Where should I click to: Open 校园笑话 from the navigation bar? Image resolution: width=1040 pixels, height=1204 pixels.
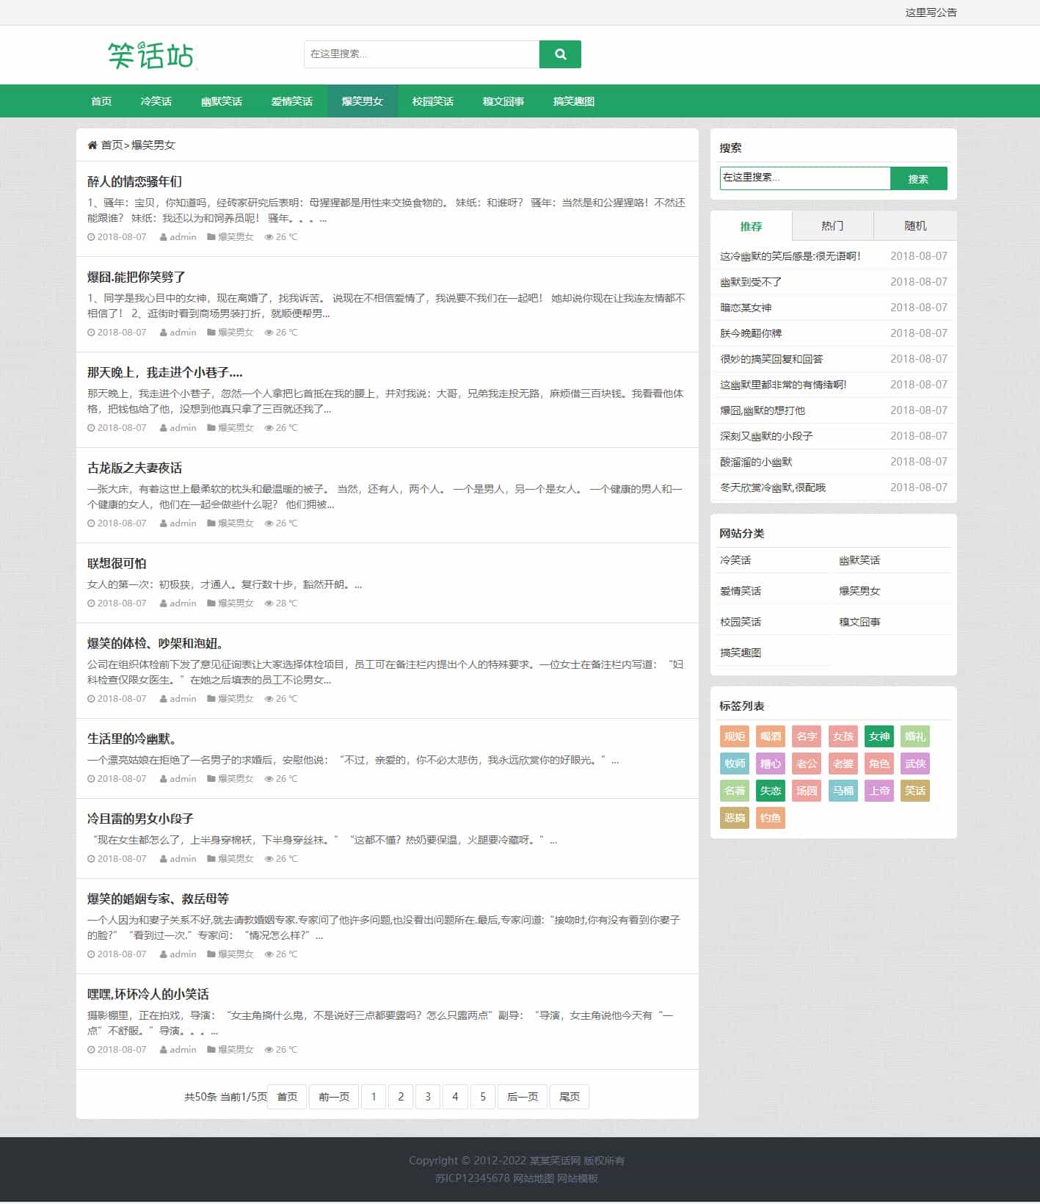(x=433, y=101)
